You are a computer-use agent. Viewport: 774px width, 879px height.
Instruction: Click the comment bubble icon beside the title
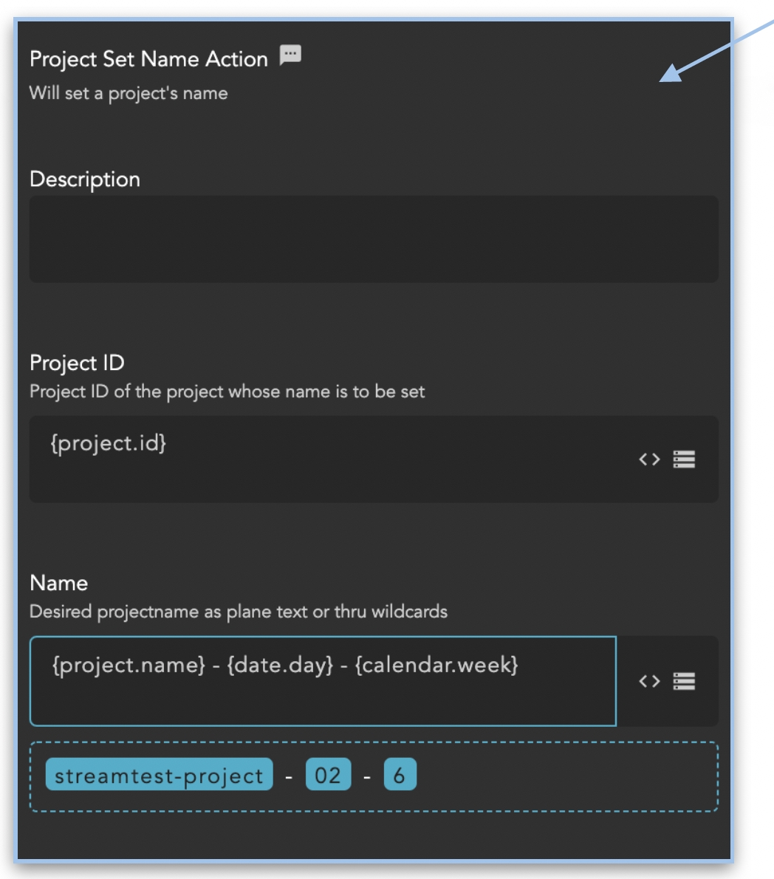pos(290,55)
